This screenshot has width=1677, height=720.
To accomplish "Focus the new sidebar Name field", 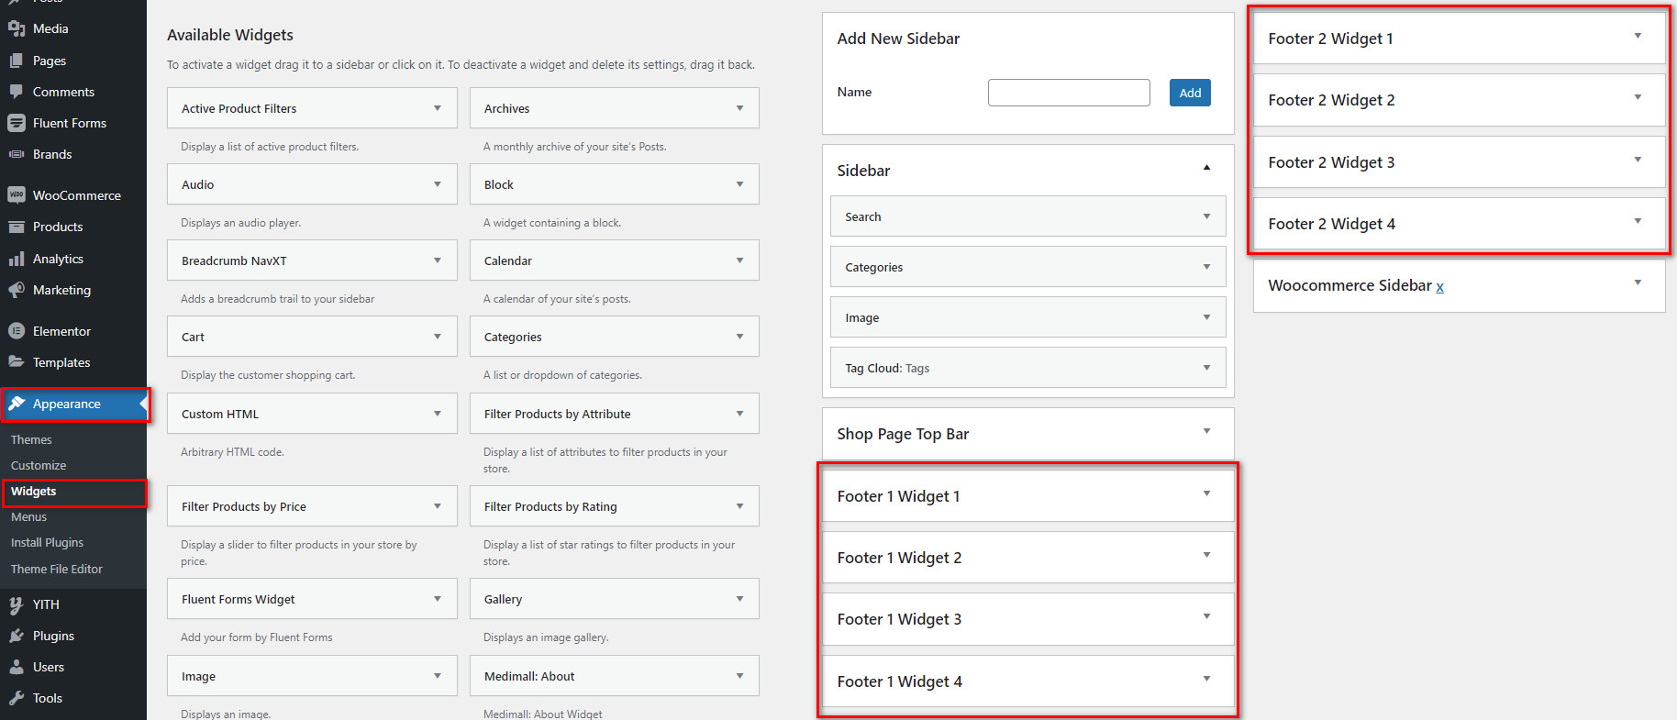I will [1069, 93].
